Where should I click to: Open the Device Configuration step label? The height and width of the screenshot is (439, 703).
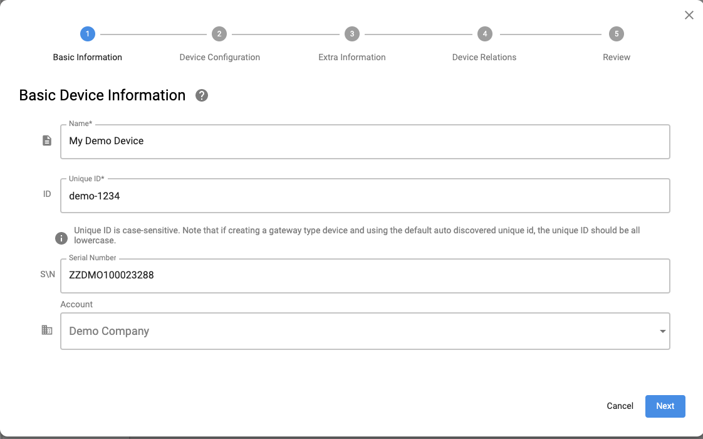coord(220,57)
